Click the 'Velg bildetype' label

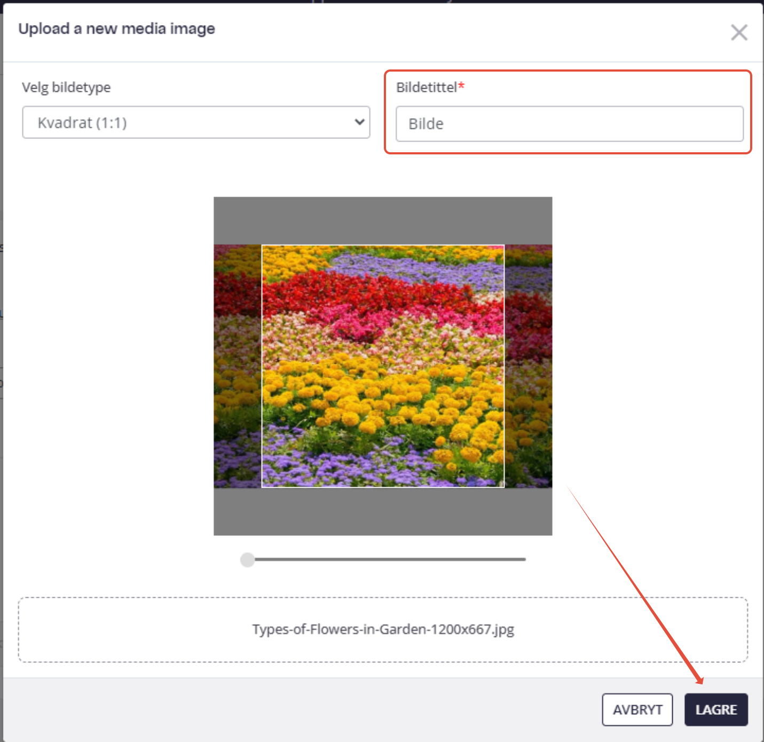pos(66,87)
